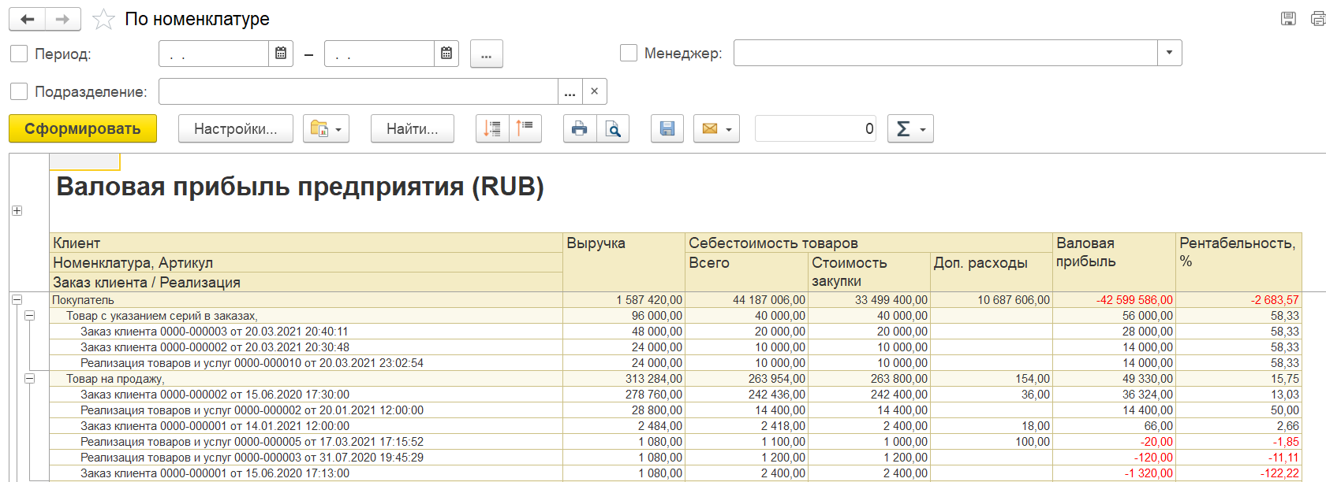Click the negative profit cell -42 599 586,00

click(1114, 300)
